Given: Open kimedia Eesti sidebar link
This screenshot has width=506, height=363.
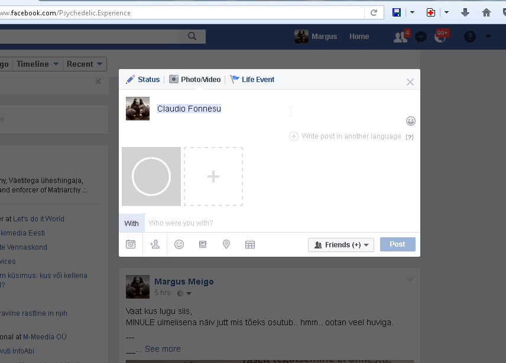Looking at the screenshot, I should coord(22,233).
